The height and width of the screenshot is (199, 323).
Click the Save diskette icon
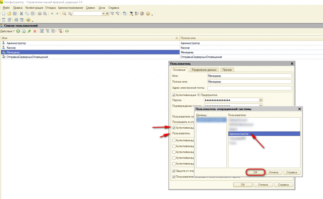[x=15, y=14]
